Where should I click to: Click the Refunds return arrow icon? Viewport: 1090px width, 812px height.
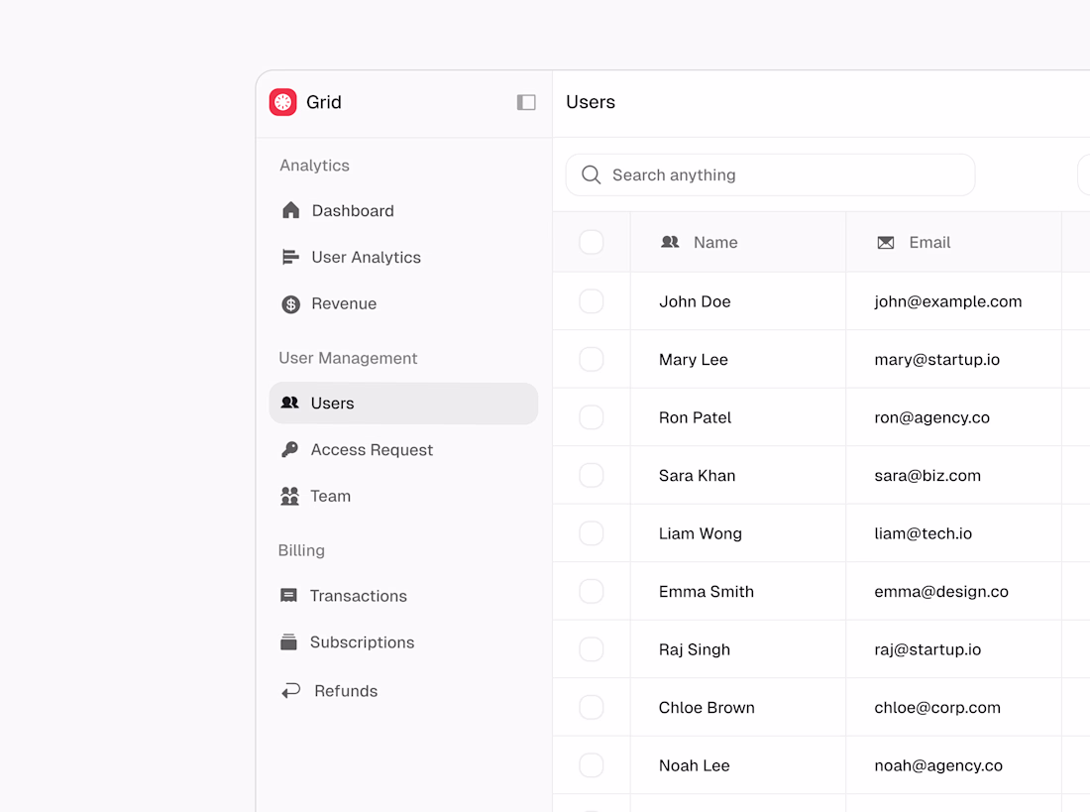click(x=290, y=690)
